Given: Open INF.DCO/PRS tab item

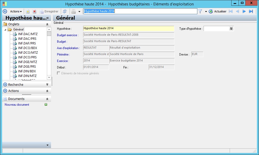Looking at the screenshot, I should [27, 57].
